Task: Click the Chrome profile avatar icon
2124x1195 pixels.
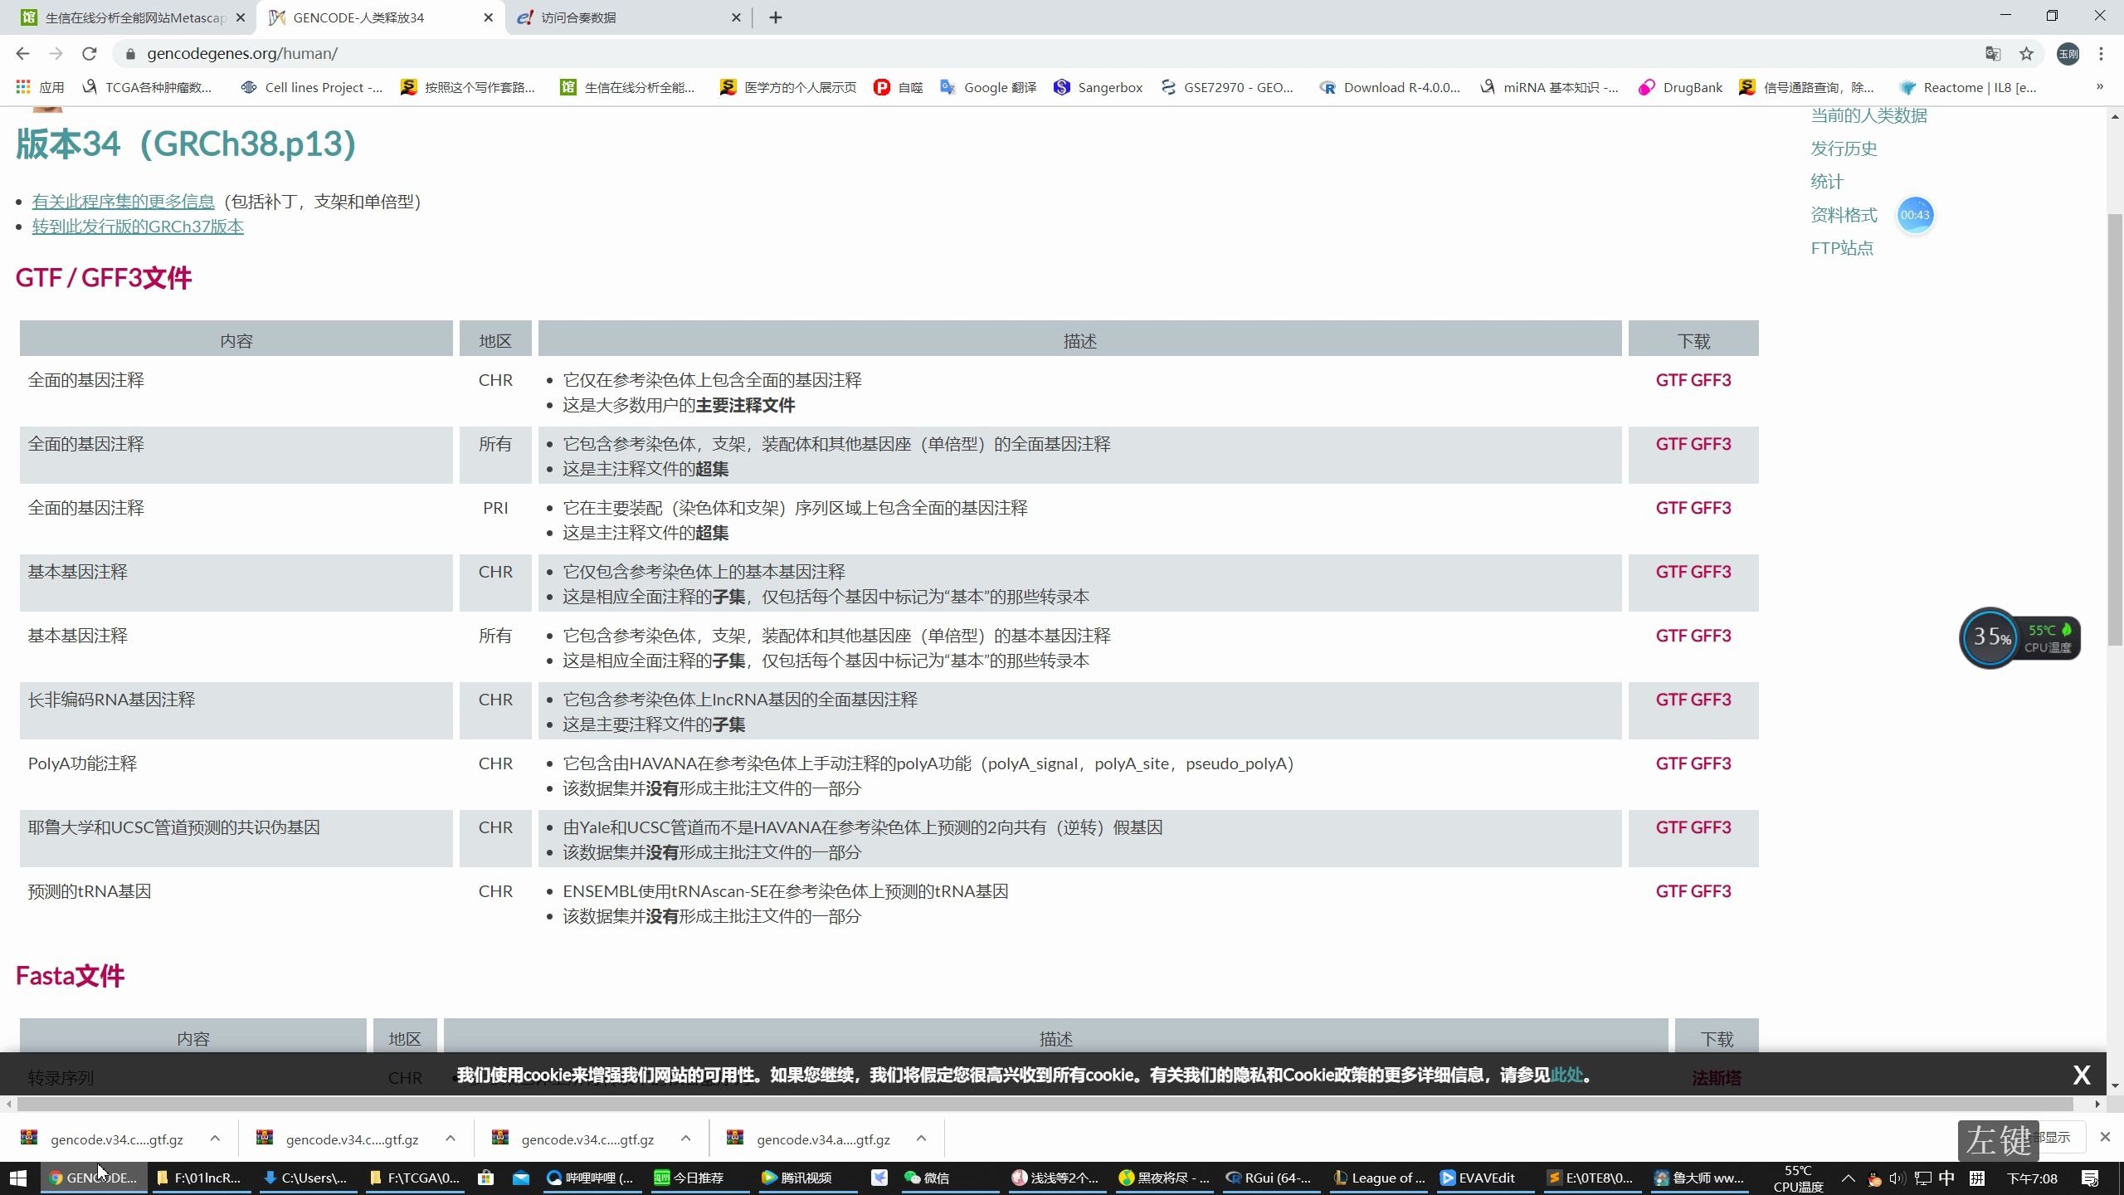Action: (2067, 53)
